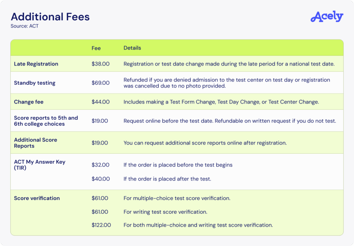Click the Acely logo

327,17
